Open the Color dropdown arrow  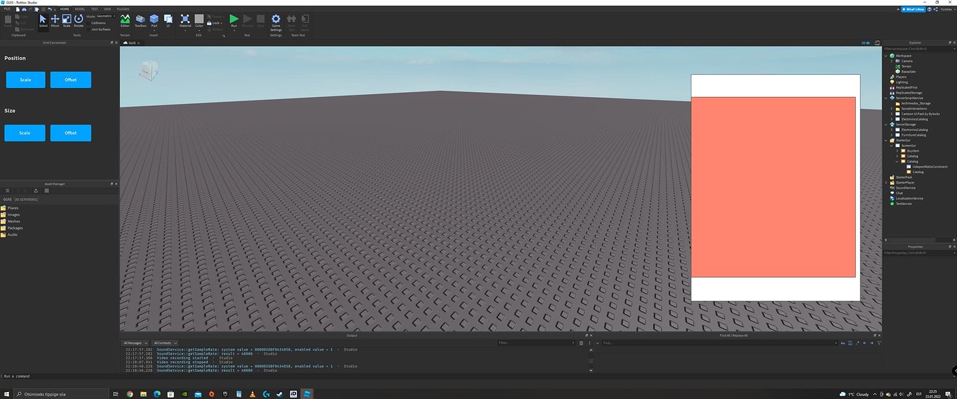pyautogui.click(x=199, y=30)
